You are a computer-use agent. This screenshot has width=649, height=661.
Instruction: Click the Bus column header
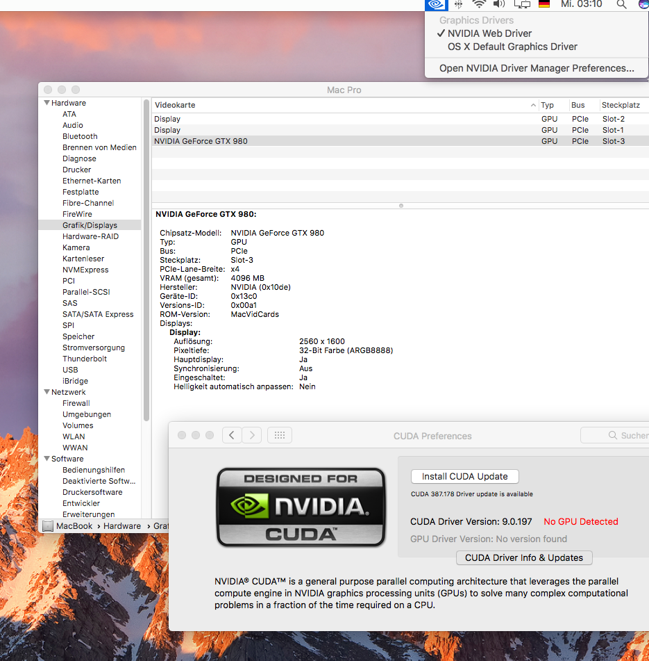point(578,105)
